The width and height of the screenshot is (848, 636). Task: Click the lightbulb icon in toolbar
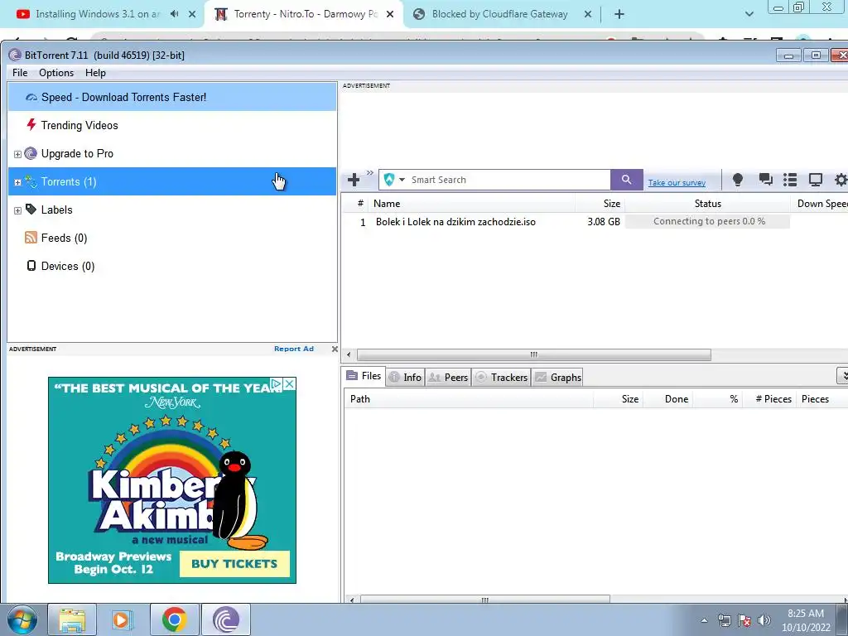[737, 180]
